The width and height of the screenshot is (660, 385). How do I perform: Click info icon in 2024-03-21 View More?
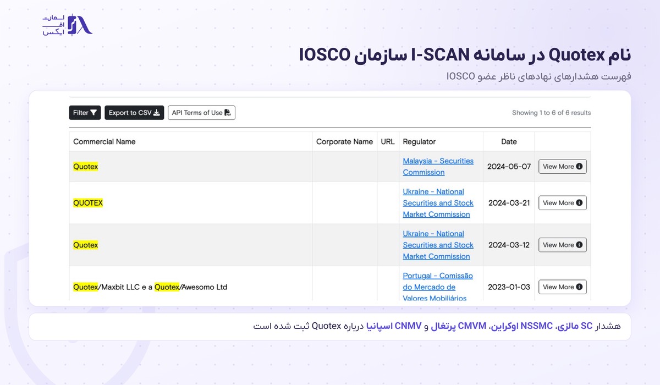tap(579, 203)
